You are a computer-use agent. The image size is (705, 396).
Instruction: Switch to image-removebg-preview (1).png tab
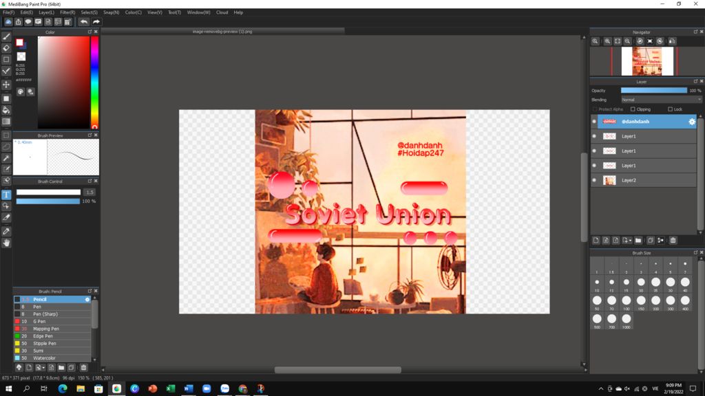point(222,32)
